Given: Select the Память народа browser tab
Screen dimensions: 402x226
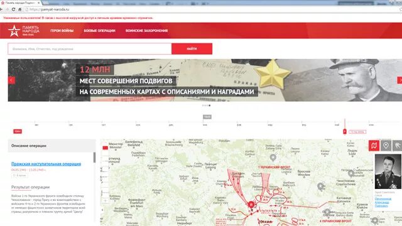Looking at the screenshot, I should (x=20, y=3).
